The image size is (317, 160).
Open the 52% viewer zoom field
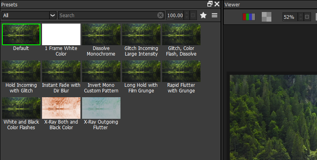pos(289,17)
